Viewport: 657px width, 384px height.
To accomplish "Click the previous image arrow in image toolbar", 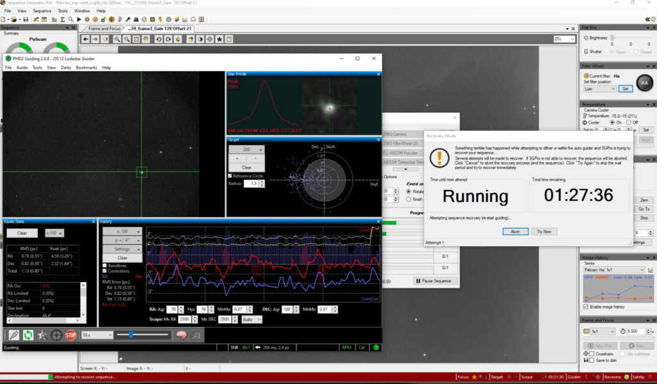I will (85, 39).
